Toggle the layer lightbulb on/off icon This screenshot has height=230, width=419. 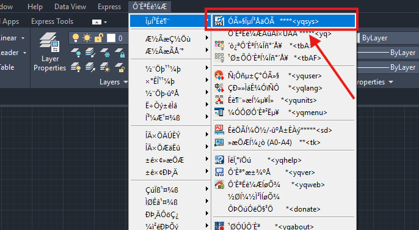76,38
